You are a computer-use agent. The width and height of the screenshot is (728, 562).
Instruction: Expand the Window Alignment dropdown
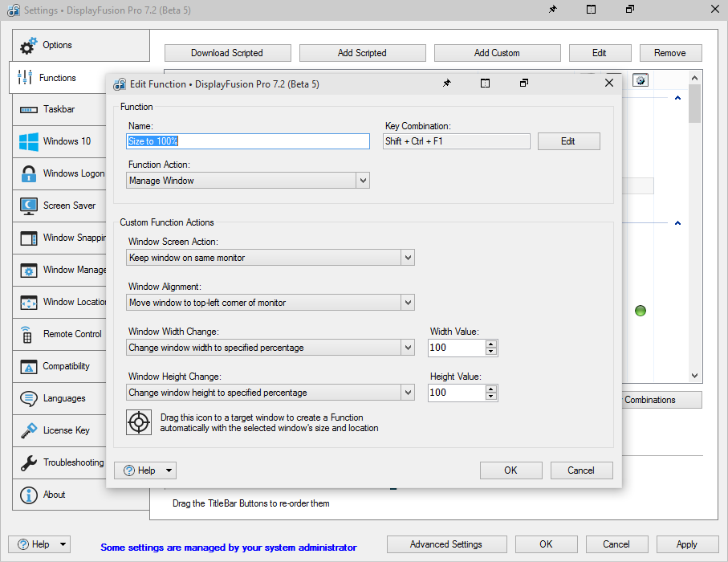click(x=270, y=303)
